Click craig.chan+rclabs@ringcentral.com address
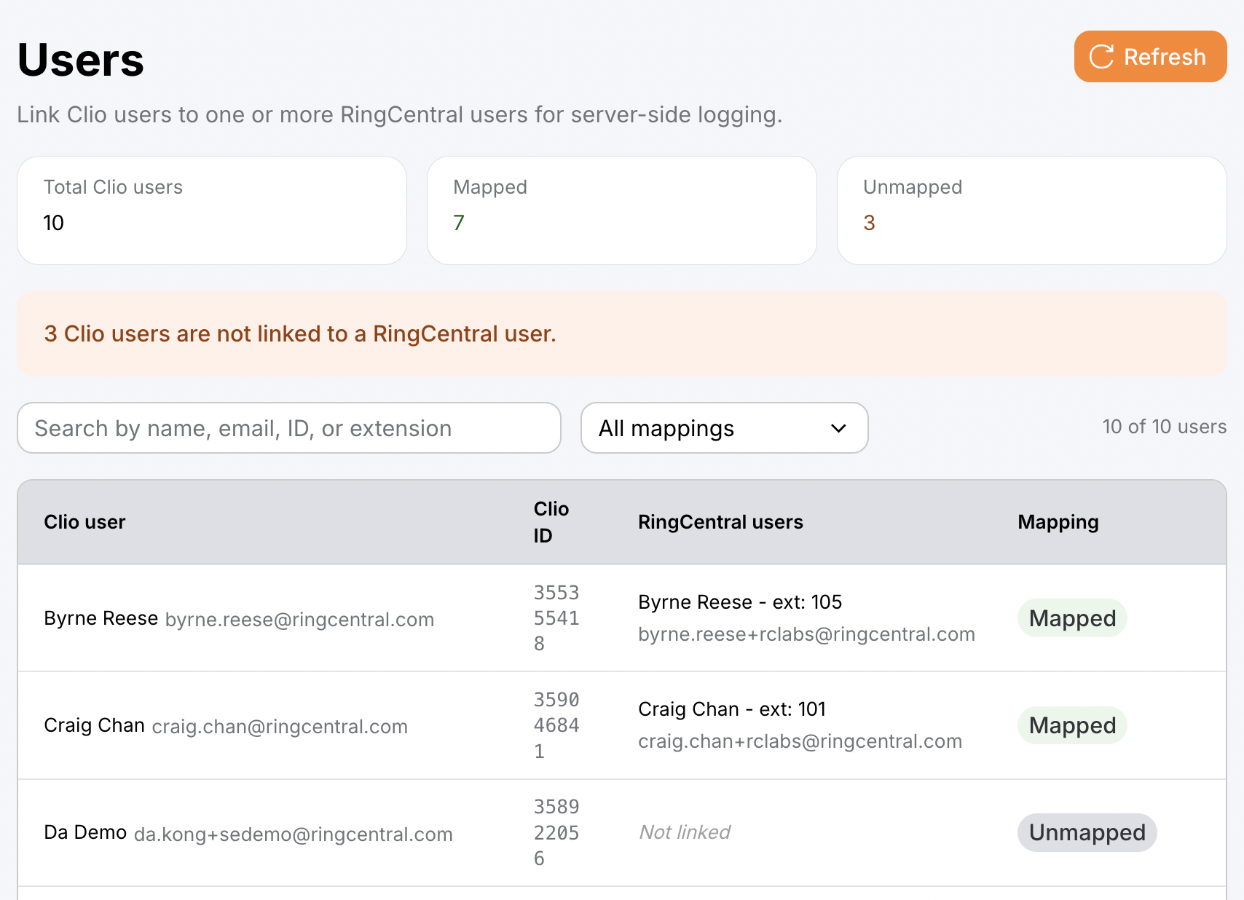The height and width of the screenshot is (900, 1244). point(800,741)
